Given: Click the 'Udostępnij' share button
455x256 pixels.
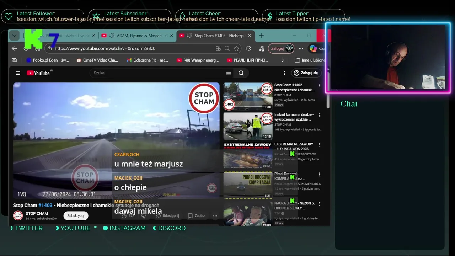Looking at the screenshot, I should coord(167,215).
